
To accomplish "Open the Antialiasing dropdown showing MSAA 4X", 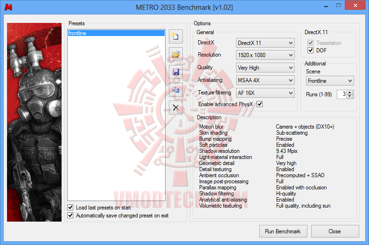I will 265,80.
